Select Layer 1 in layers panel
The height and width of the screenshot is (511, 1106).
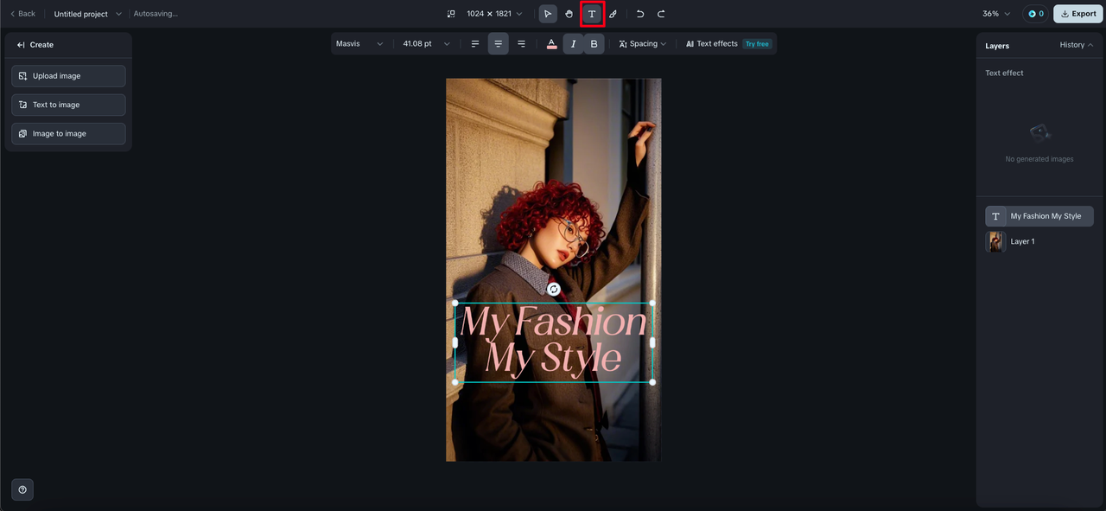(x=1039, y=241)
